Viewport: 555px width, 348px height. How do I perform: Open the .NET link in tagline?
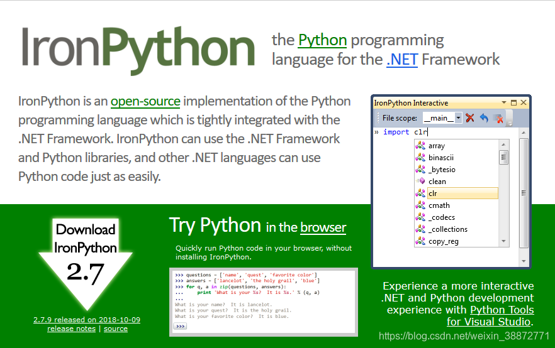tap(402, 59)
